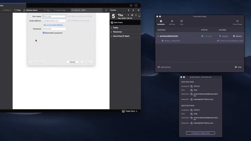This screenshot has width=251, height=141.
Task: Copy the IMAP hostname value
Action: pos(191,86)
